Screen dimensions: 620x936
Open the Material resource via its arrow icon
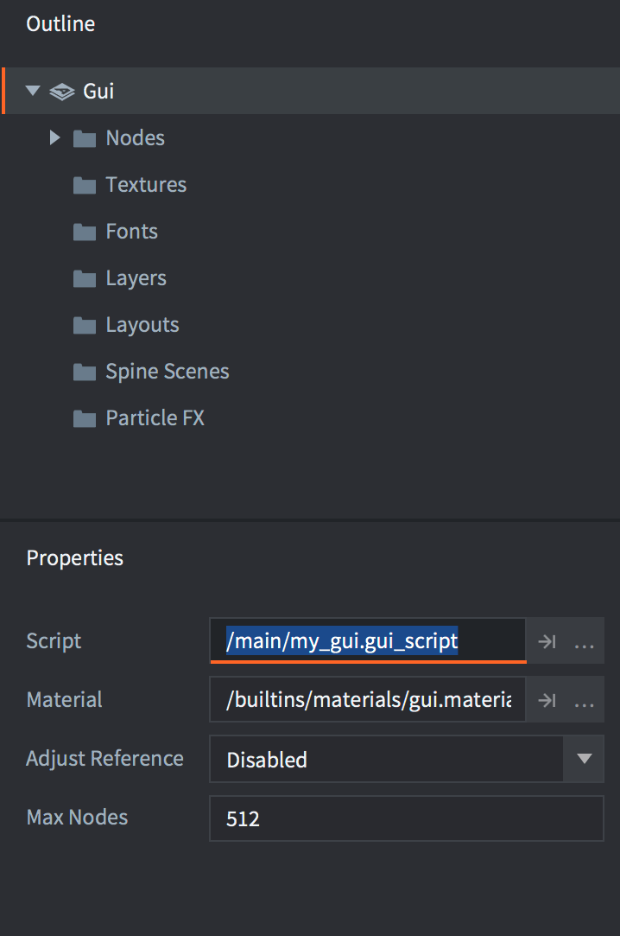[x=547, y=701]
